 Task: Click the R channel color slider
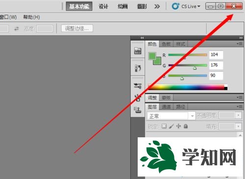pos(188,55)
